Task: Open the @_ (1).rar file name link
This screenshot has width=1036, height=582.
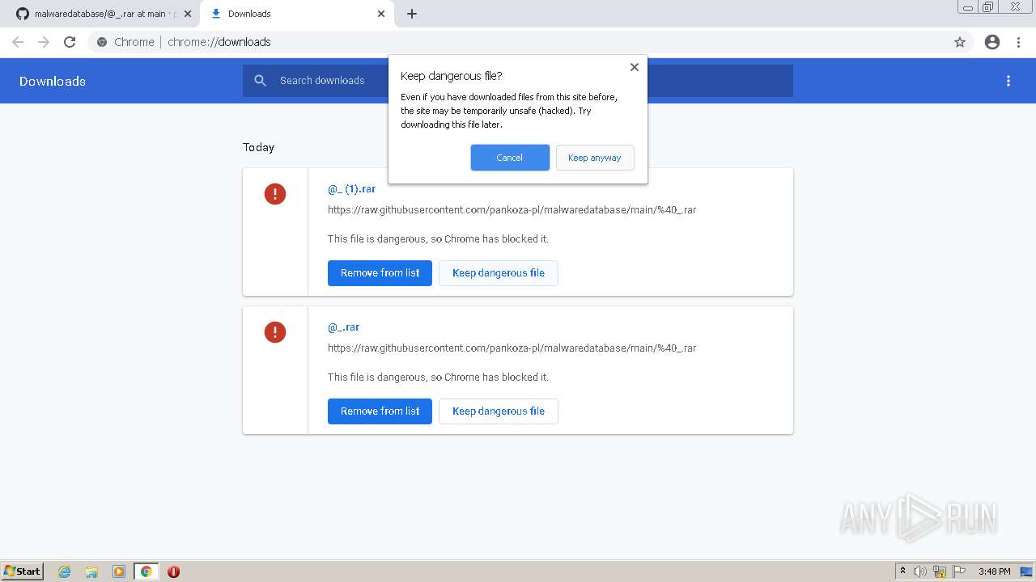Action: click(351, 189)
